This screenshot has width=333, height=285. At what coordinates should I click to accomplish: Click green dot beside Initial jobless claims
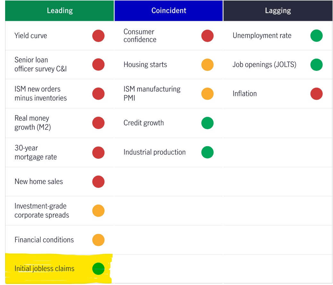tap(98, 269)
